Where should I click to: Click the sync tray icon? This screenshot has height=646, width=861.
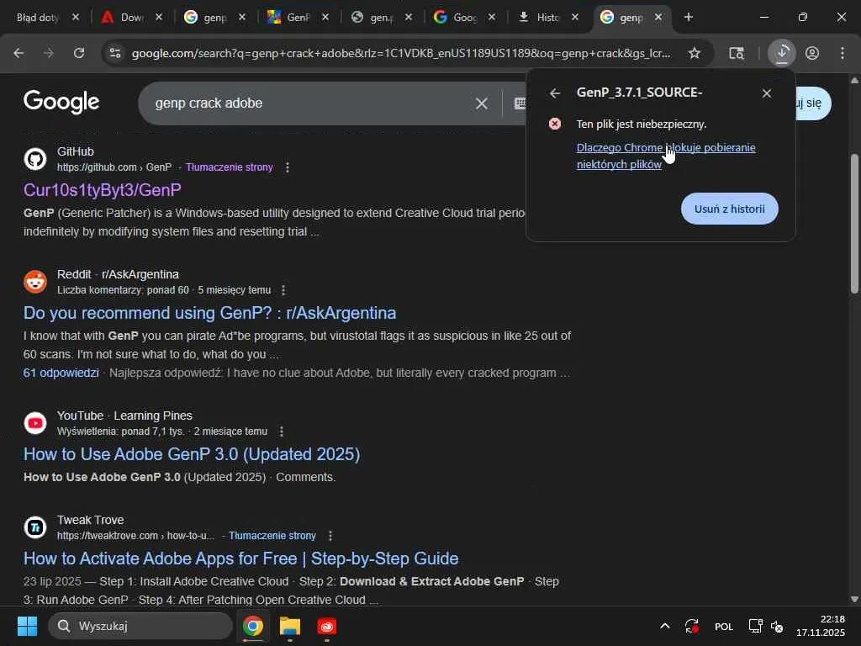click(x=692, y=626)
